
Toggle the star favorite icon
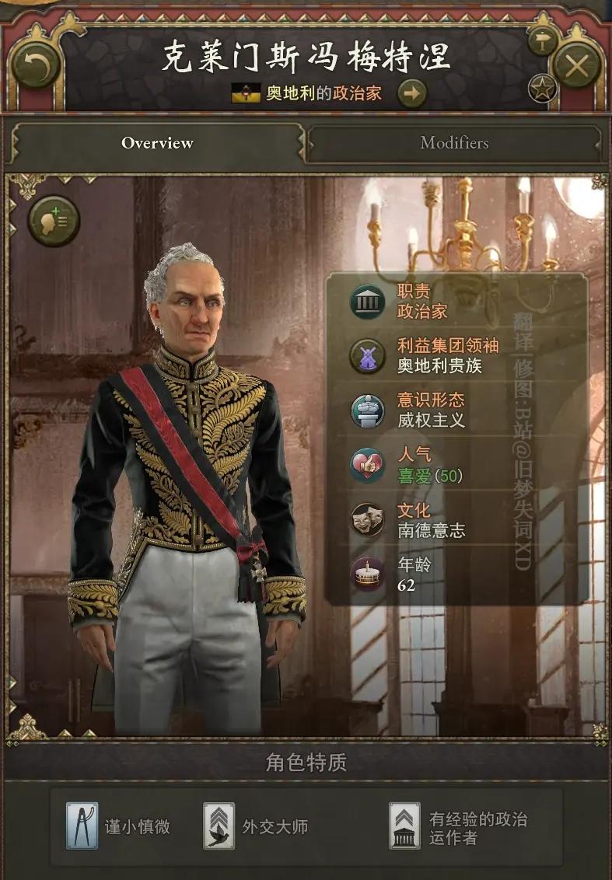[x=542, y=89]
